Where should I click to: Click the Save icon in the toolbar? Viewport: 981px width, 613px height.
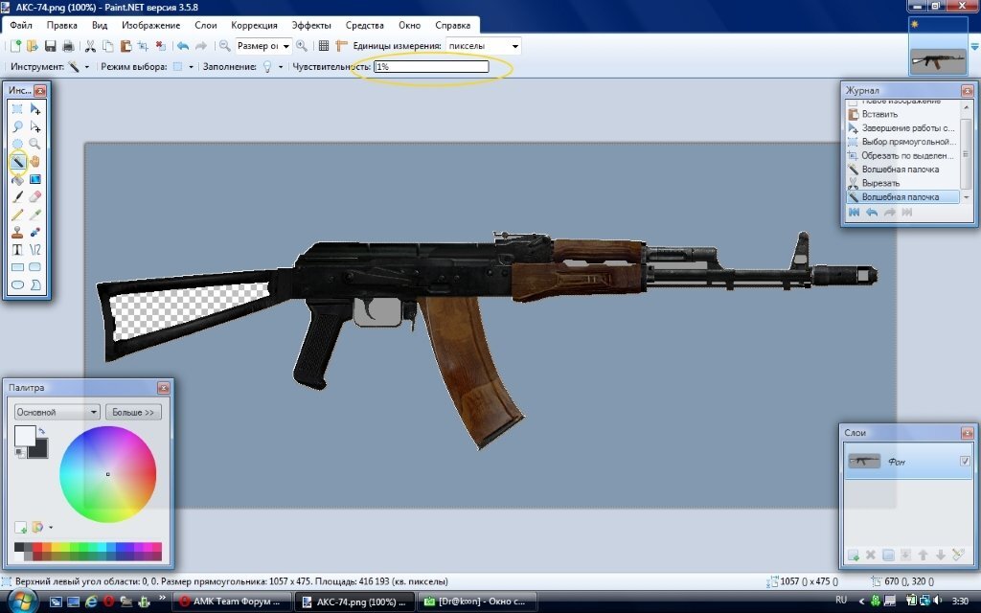[x=50, y=45]
